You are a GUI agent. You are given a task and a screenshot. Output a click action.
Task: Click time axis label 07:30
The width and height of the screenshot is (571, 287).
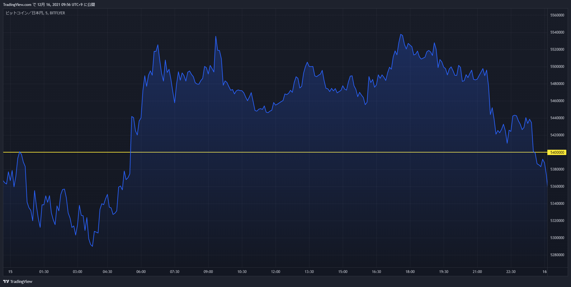click(x=175, y=272)
